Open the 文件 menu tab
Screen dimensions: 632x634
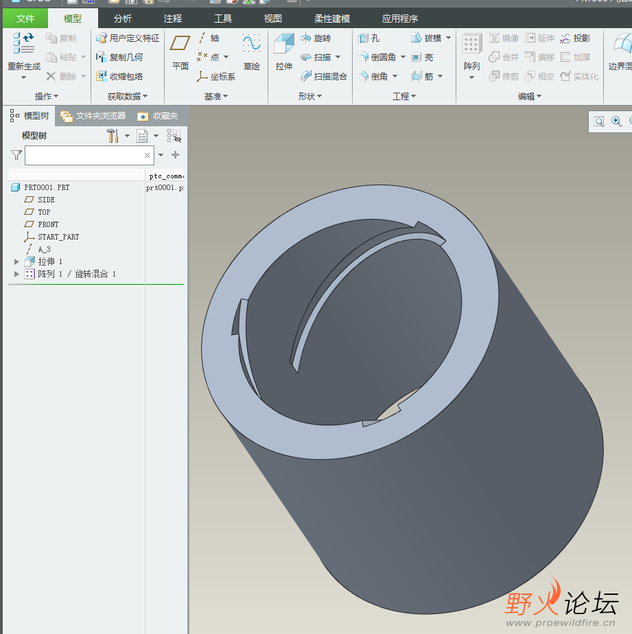pos(25,19)
